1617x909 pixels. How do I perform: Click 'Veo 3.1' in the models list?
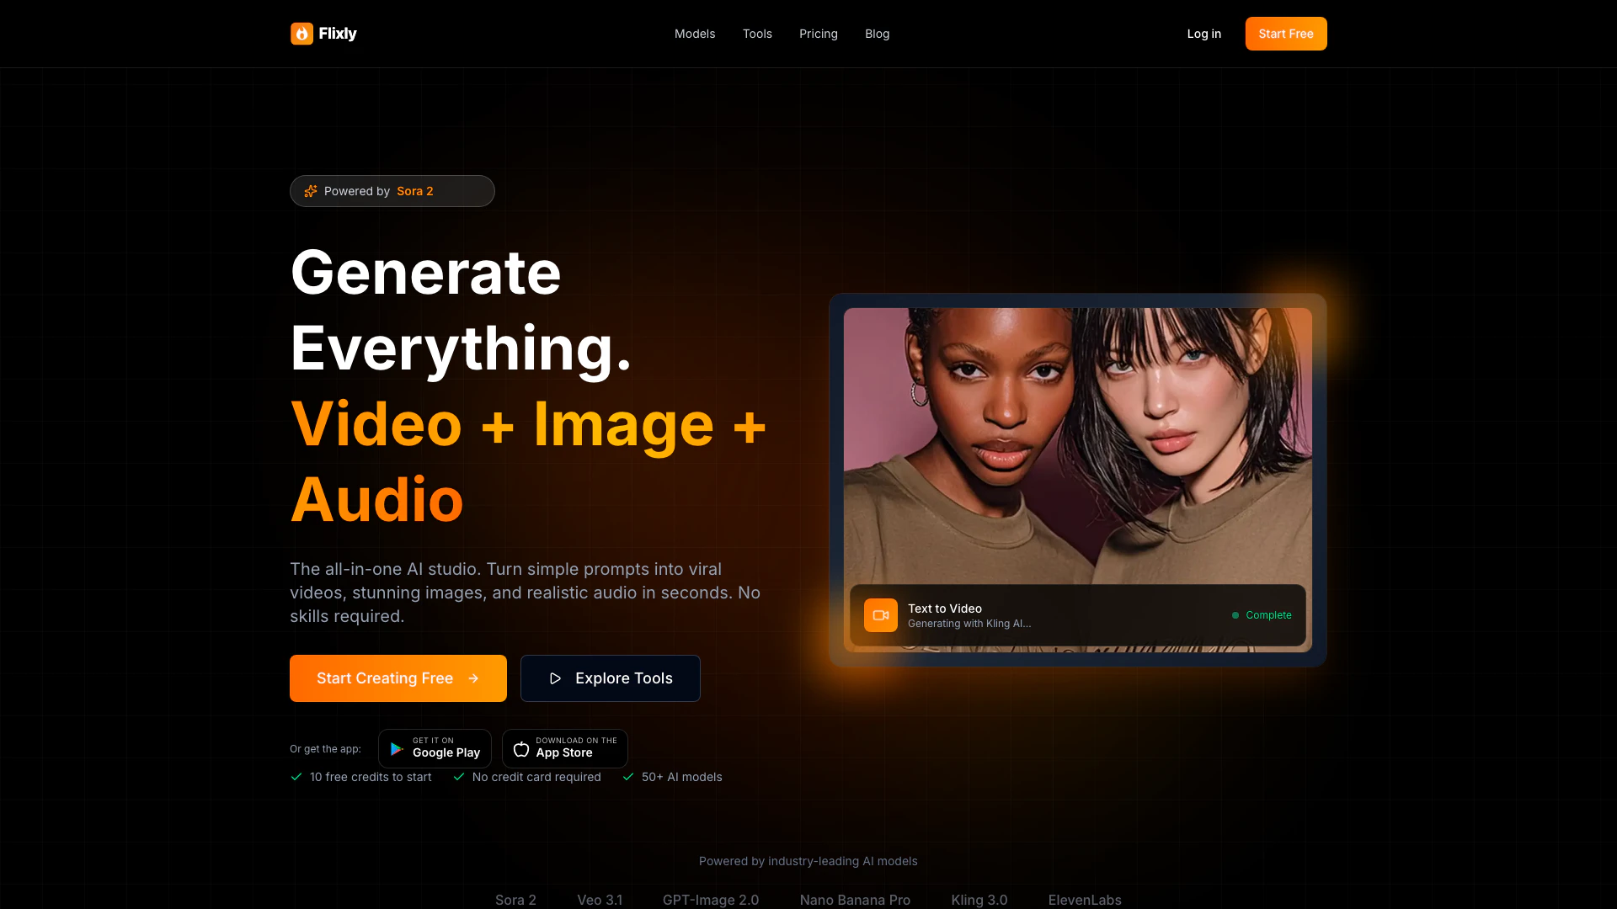(600, 900)
